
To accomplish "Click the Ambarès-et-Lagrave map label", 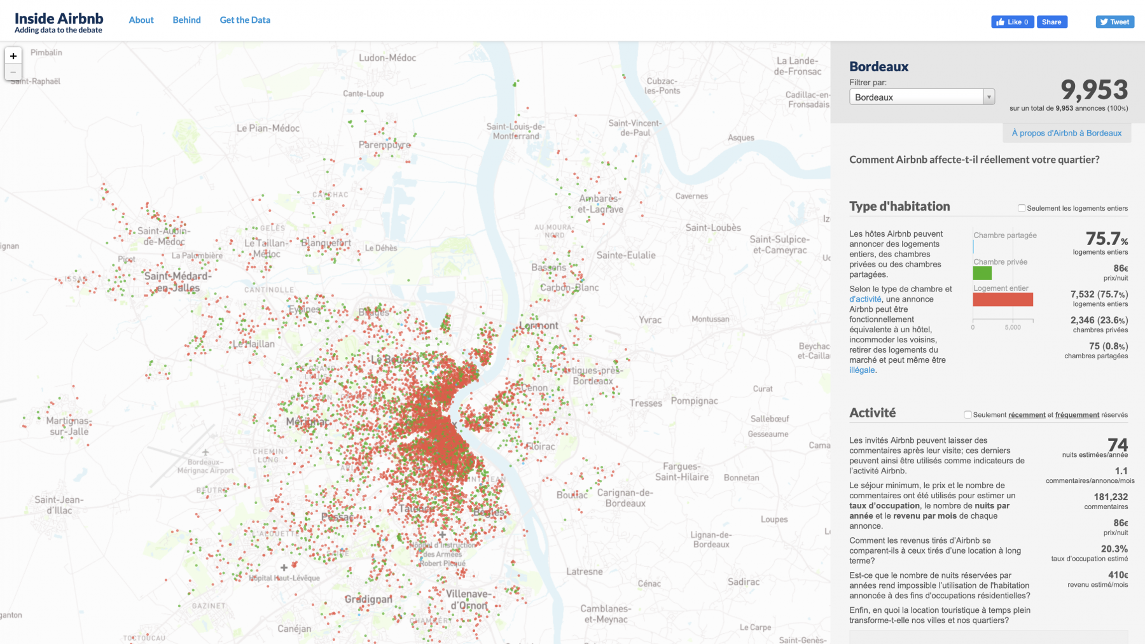I will click(x=600, y=204).
